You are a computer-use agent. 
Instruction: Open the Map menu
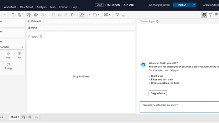click(x=53, y=7)
